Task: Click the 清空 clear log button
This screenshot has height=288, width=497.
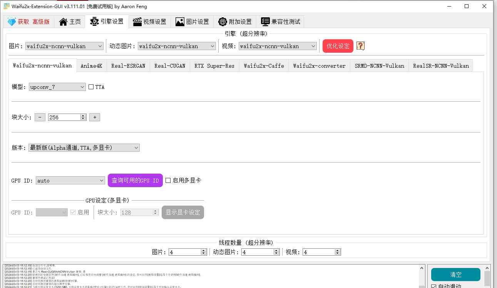Action: (x=455, y=275)
